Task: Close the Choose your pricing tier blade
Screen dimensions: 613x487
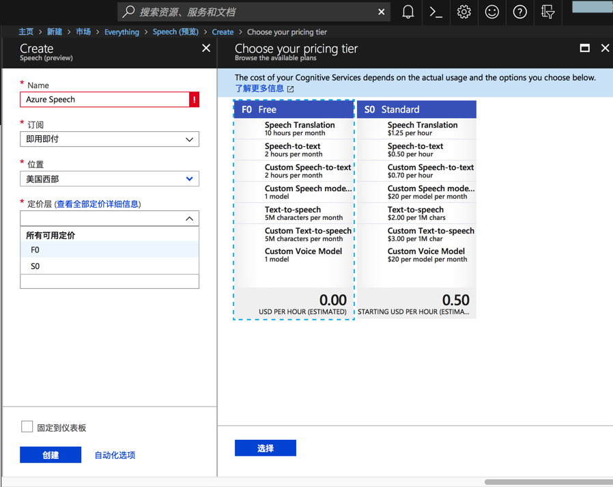Action: tap(605, 48)
